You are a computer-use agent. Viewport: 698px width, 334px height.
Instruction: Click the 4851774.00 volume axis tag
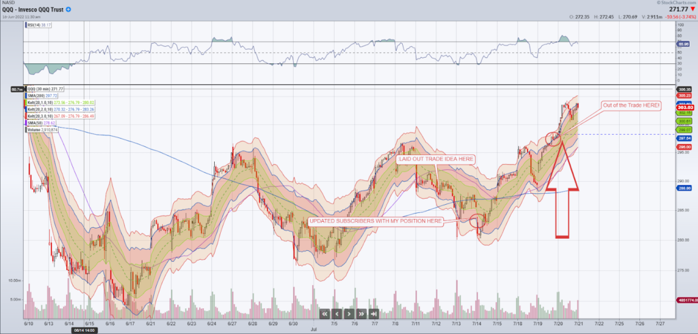(686, 300)
